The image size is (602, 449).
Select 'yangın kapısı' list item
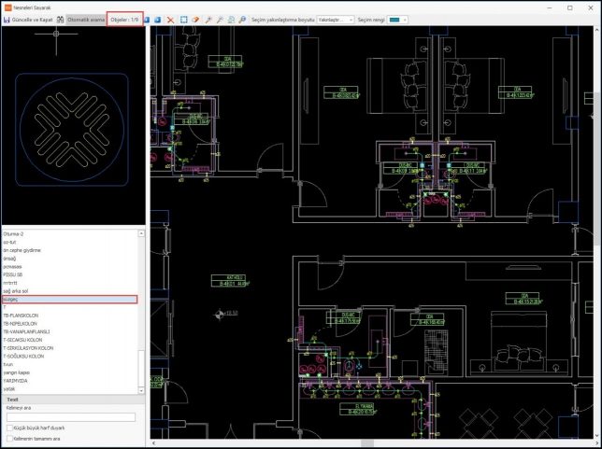21,373
